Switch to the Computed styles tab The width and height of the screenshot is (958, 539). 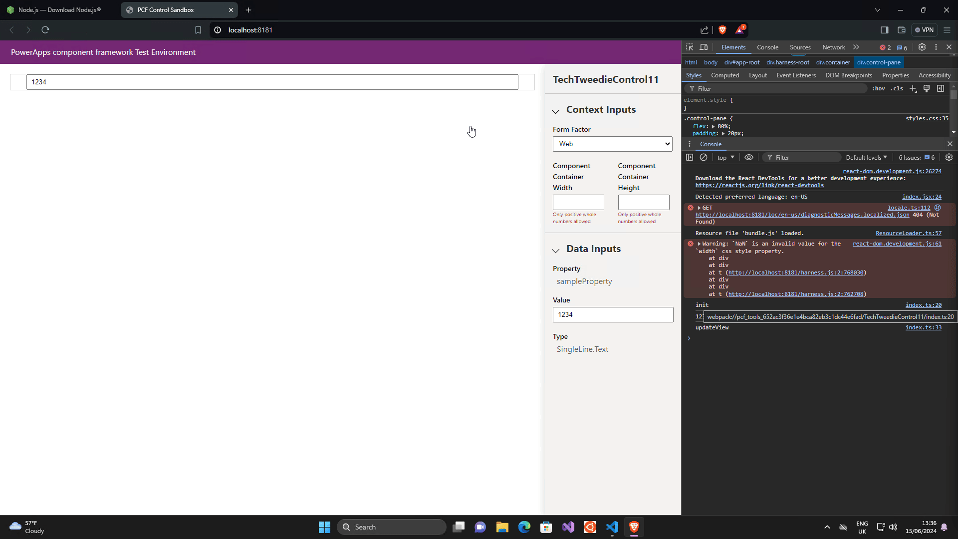[x=725, y=75]
